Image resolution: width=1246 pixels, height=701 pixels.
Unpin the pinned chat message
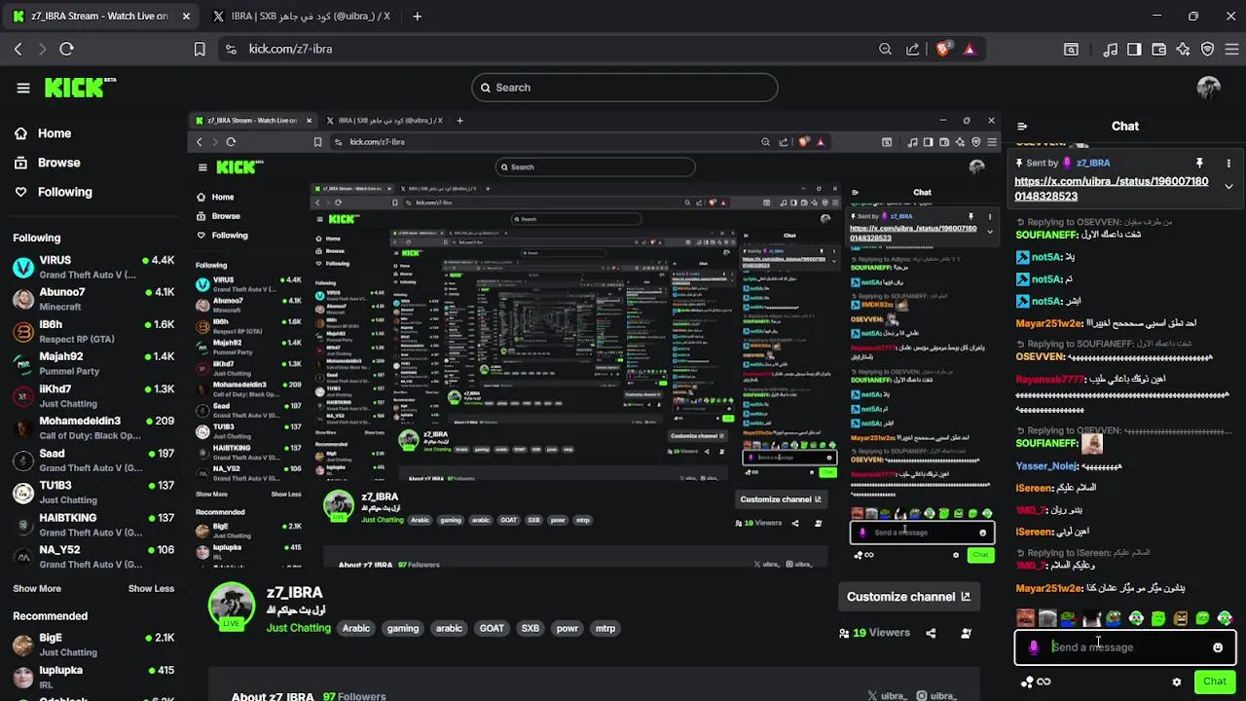pyautogui.click(x=1199, y=163)
